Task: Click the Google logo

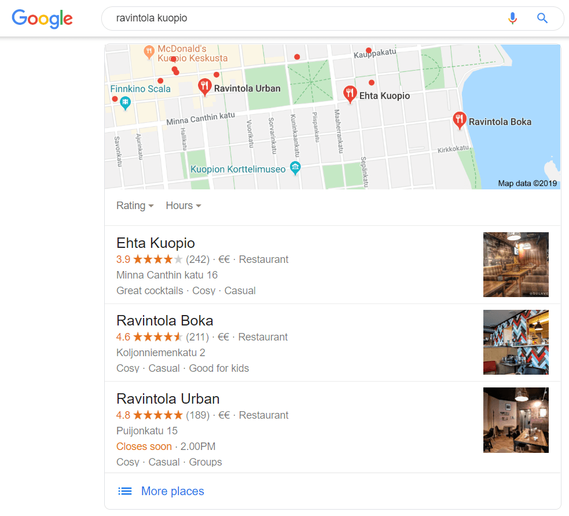Action: pos(42,19)
